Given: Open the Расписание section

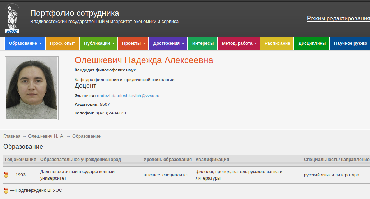Looking at the screenshot, I should pyautogui.click(x=277, y=43).
